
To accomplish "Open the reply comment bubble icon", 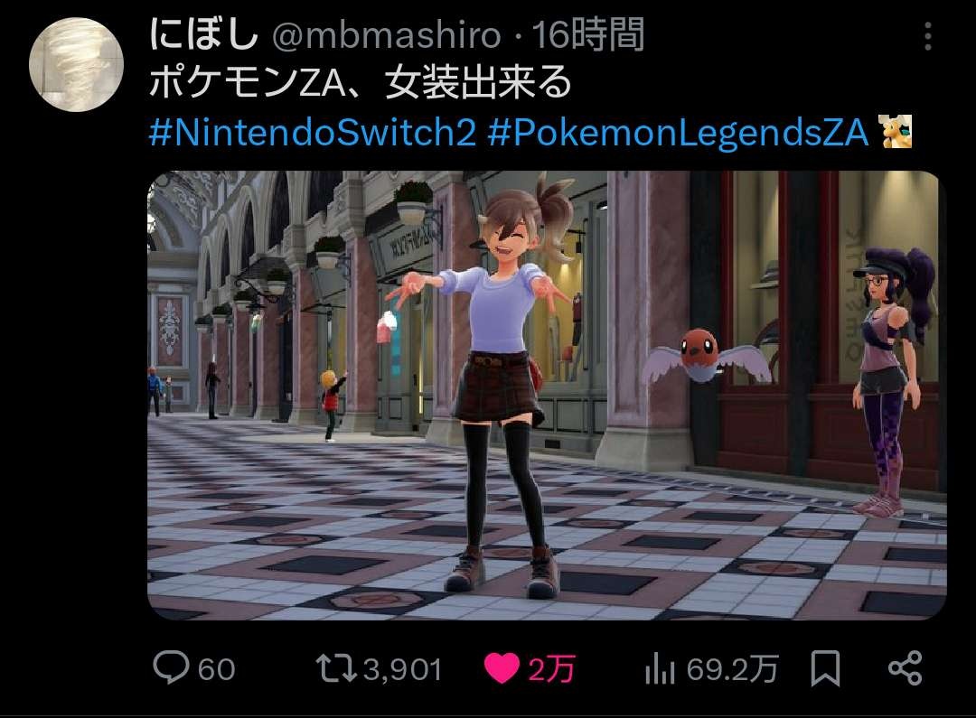I will pos(171,667).
